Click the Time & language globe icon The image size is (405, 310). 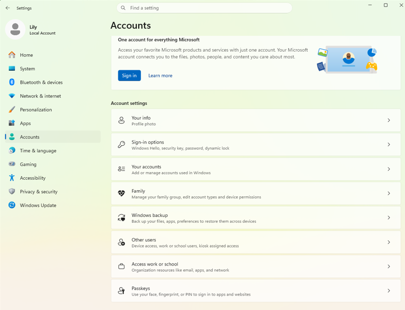pos(11,150)
